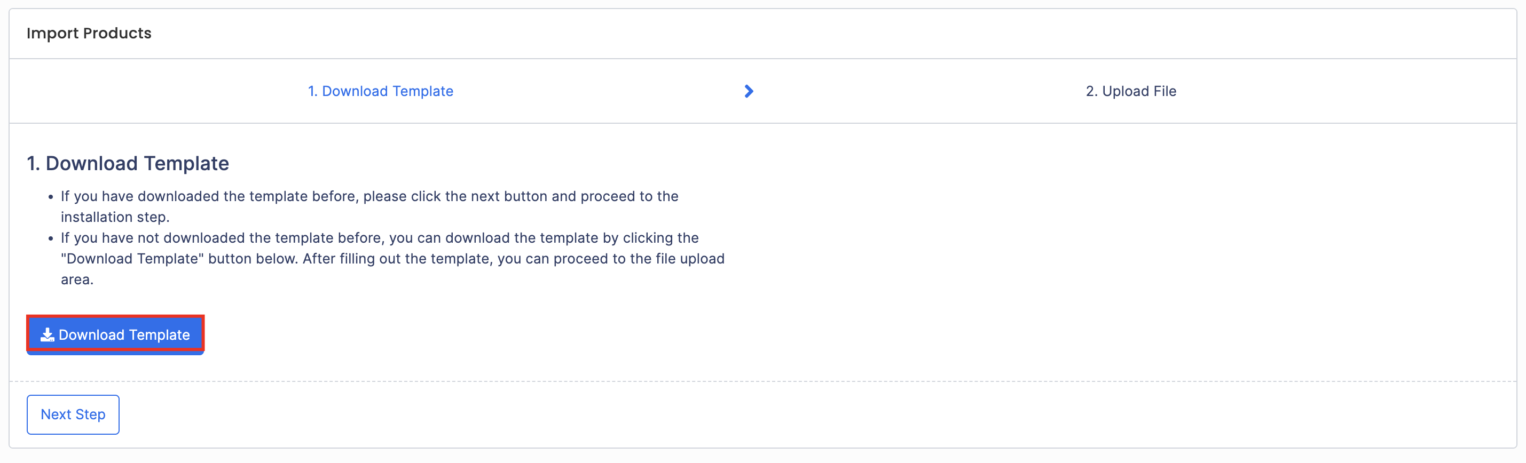The image size is (1526, 463).
Task: Click the blue chevron between wizard steps
Action: tap(749, 91)
